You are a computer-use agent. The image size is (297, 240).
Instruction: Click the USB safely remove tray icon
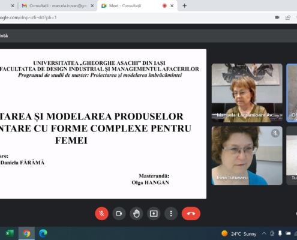[280, 233]
